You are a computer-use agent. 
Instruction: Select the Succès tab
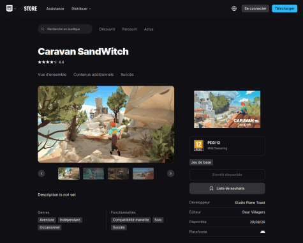(127, 75)
